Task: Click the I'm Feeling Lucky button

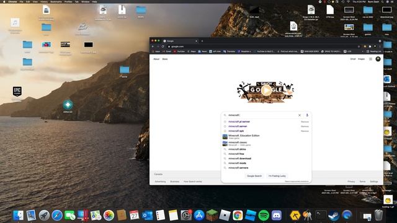Action: click(x=277, y=176)
